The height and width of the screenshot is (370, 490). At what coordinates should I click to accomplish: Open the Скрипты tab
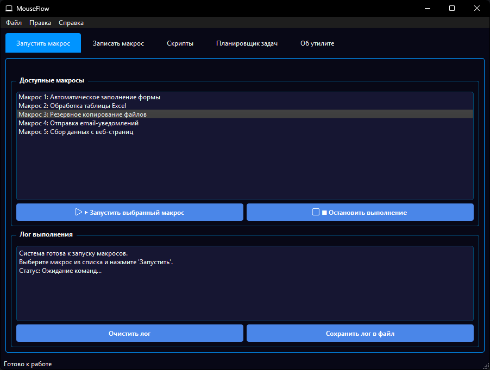[x=180, y=43]
